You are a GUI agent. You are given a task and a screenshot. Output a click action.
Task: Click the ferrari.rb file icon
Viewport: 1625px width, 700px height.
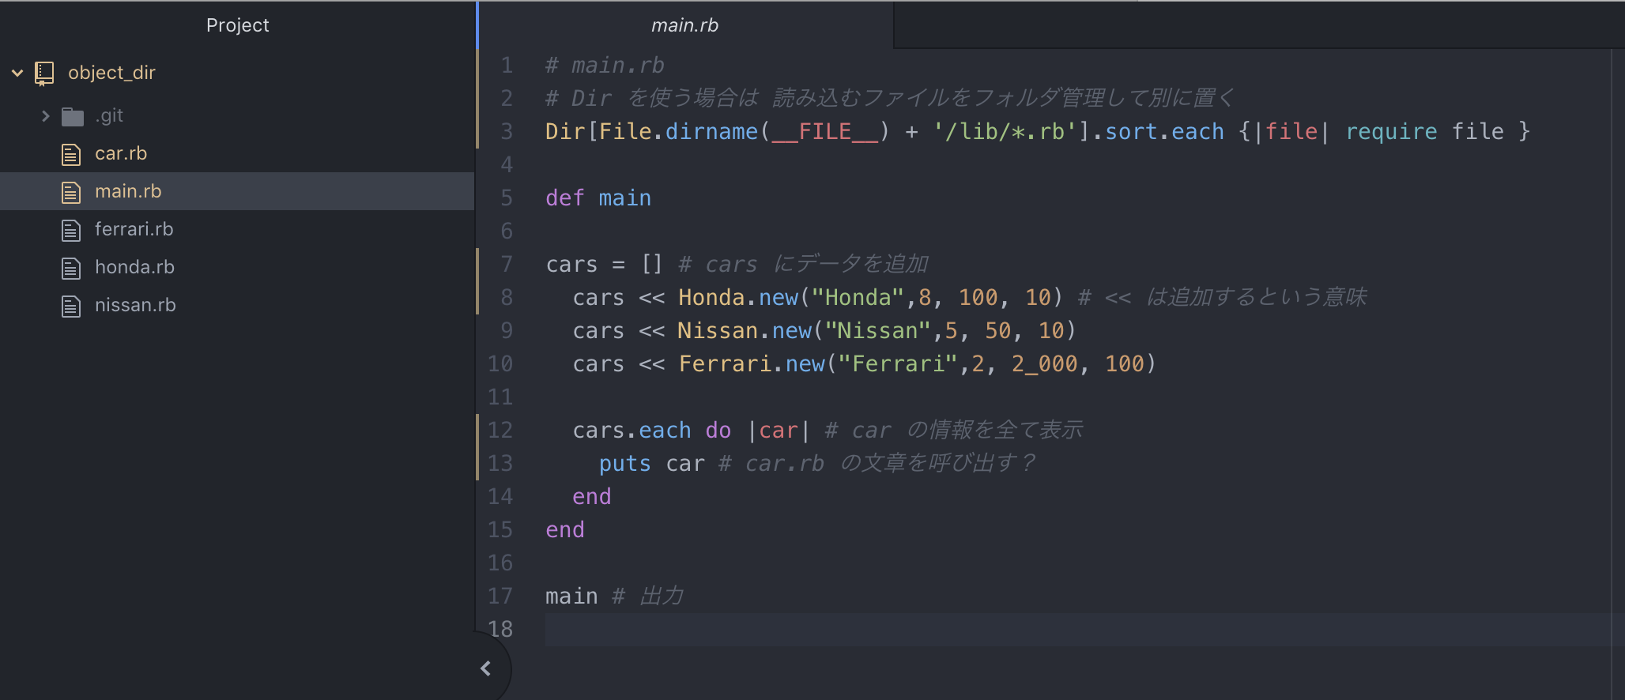71,230
